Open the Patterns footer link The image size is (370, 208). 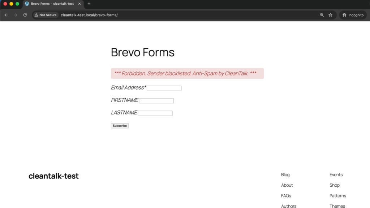pyautogui.click(x=338, y=196)
